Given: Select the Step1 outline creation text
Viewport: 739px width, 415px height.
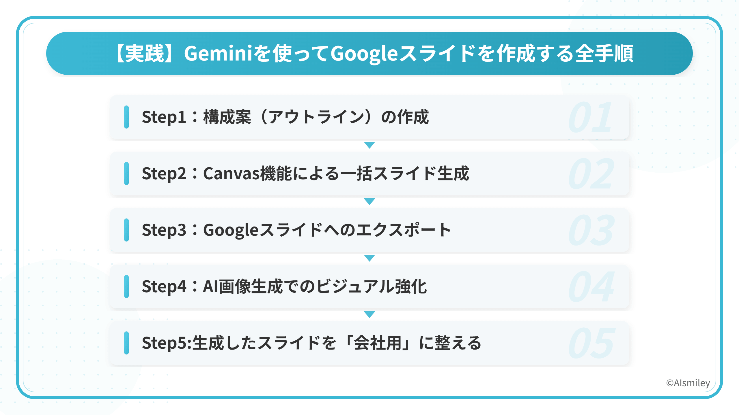Looking at the screenshot, I should pos(285,117).
